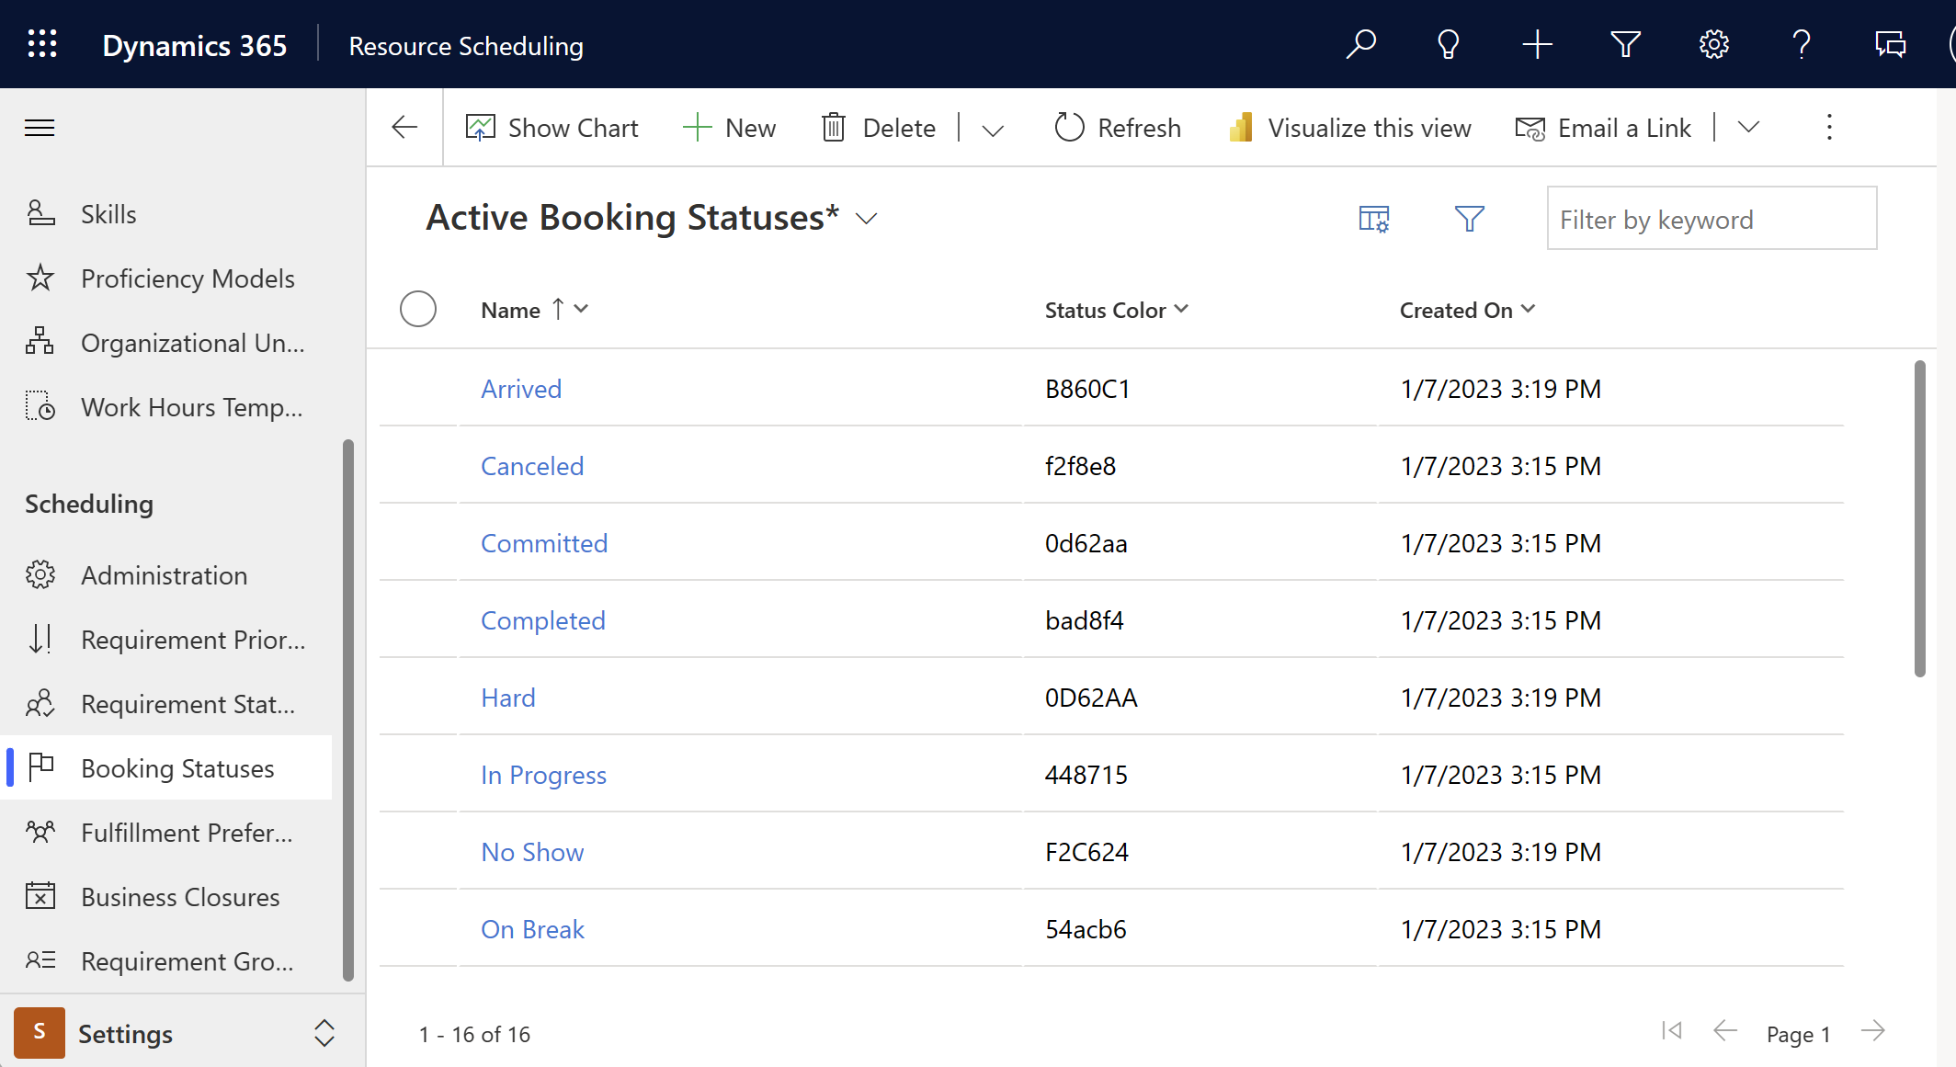Click the Arrived booking status link
1956x1067 pixels.
click(519, 388)
